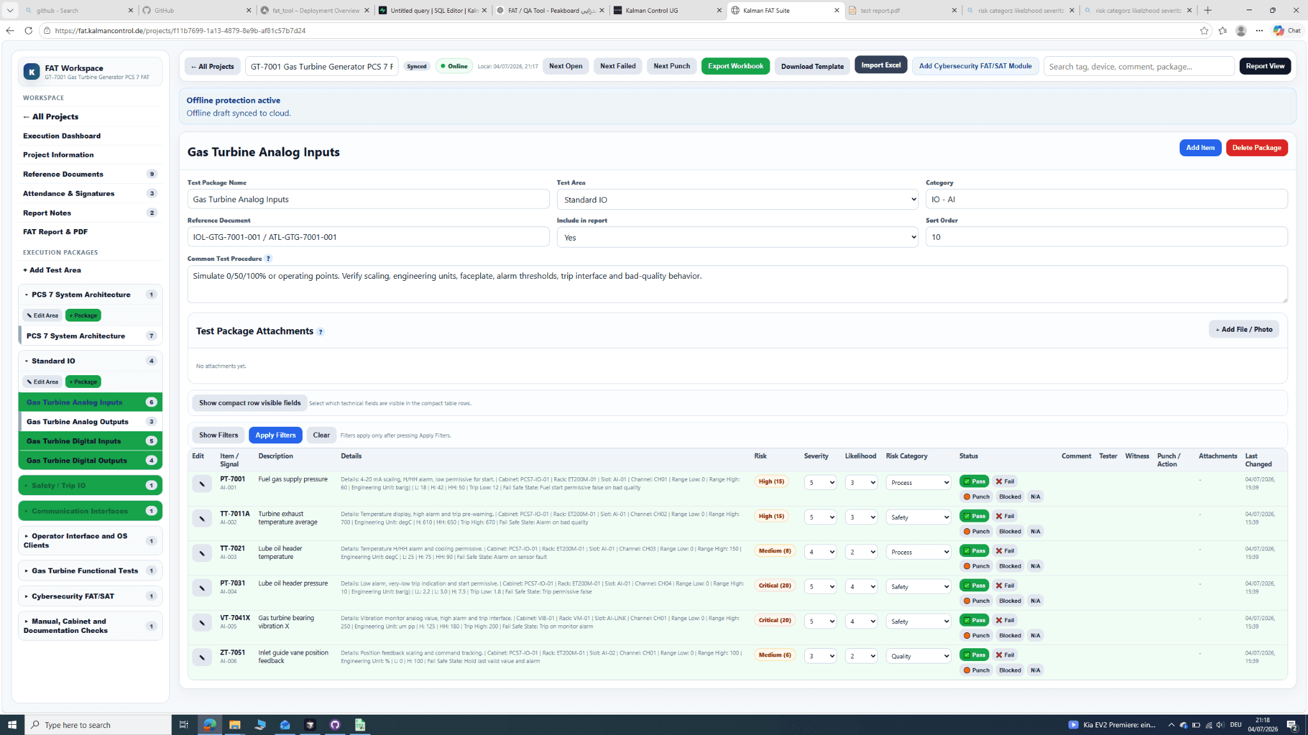The image size is (1308, 735).
Task: Open the Common Test Procedure help icon
Action: coord(268,258)
